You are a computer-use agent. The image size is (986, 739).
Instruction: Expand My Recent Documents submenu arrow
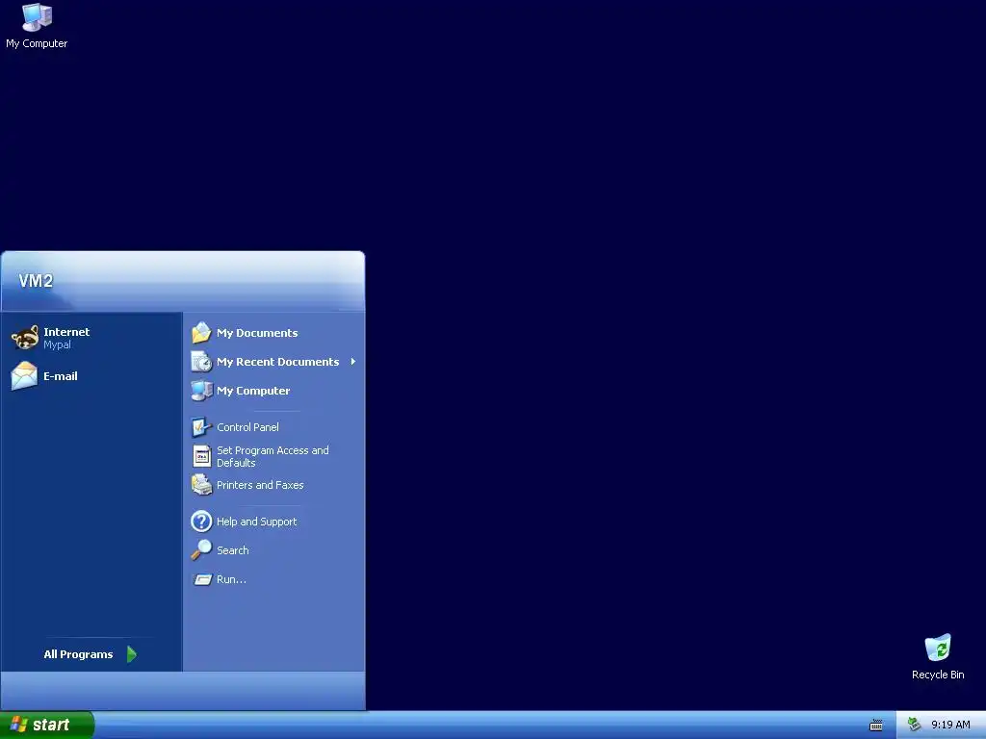click(353, 362)
